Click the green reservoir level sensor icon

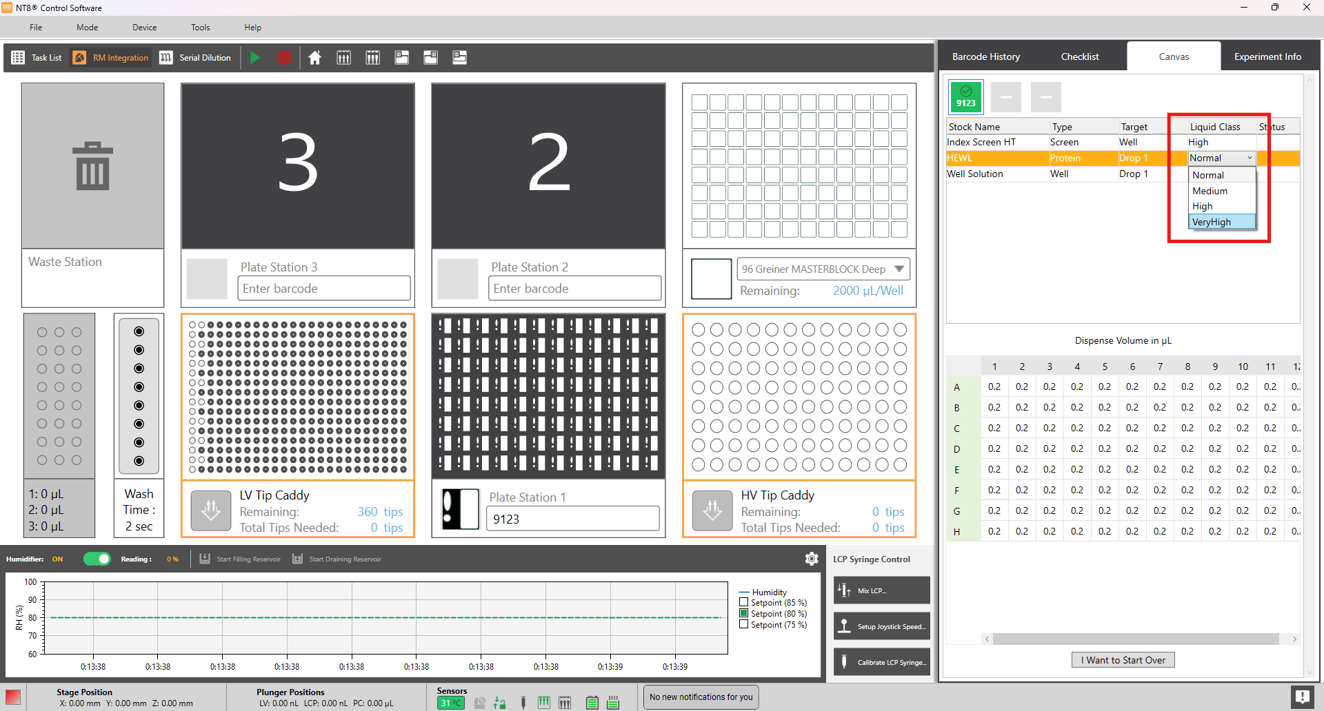(592, 703)
